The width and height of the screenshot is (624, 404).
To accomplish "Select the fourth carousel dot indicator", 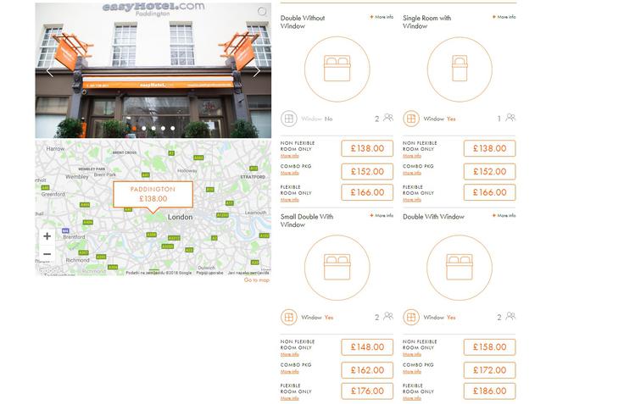I will coord(163,128).
